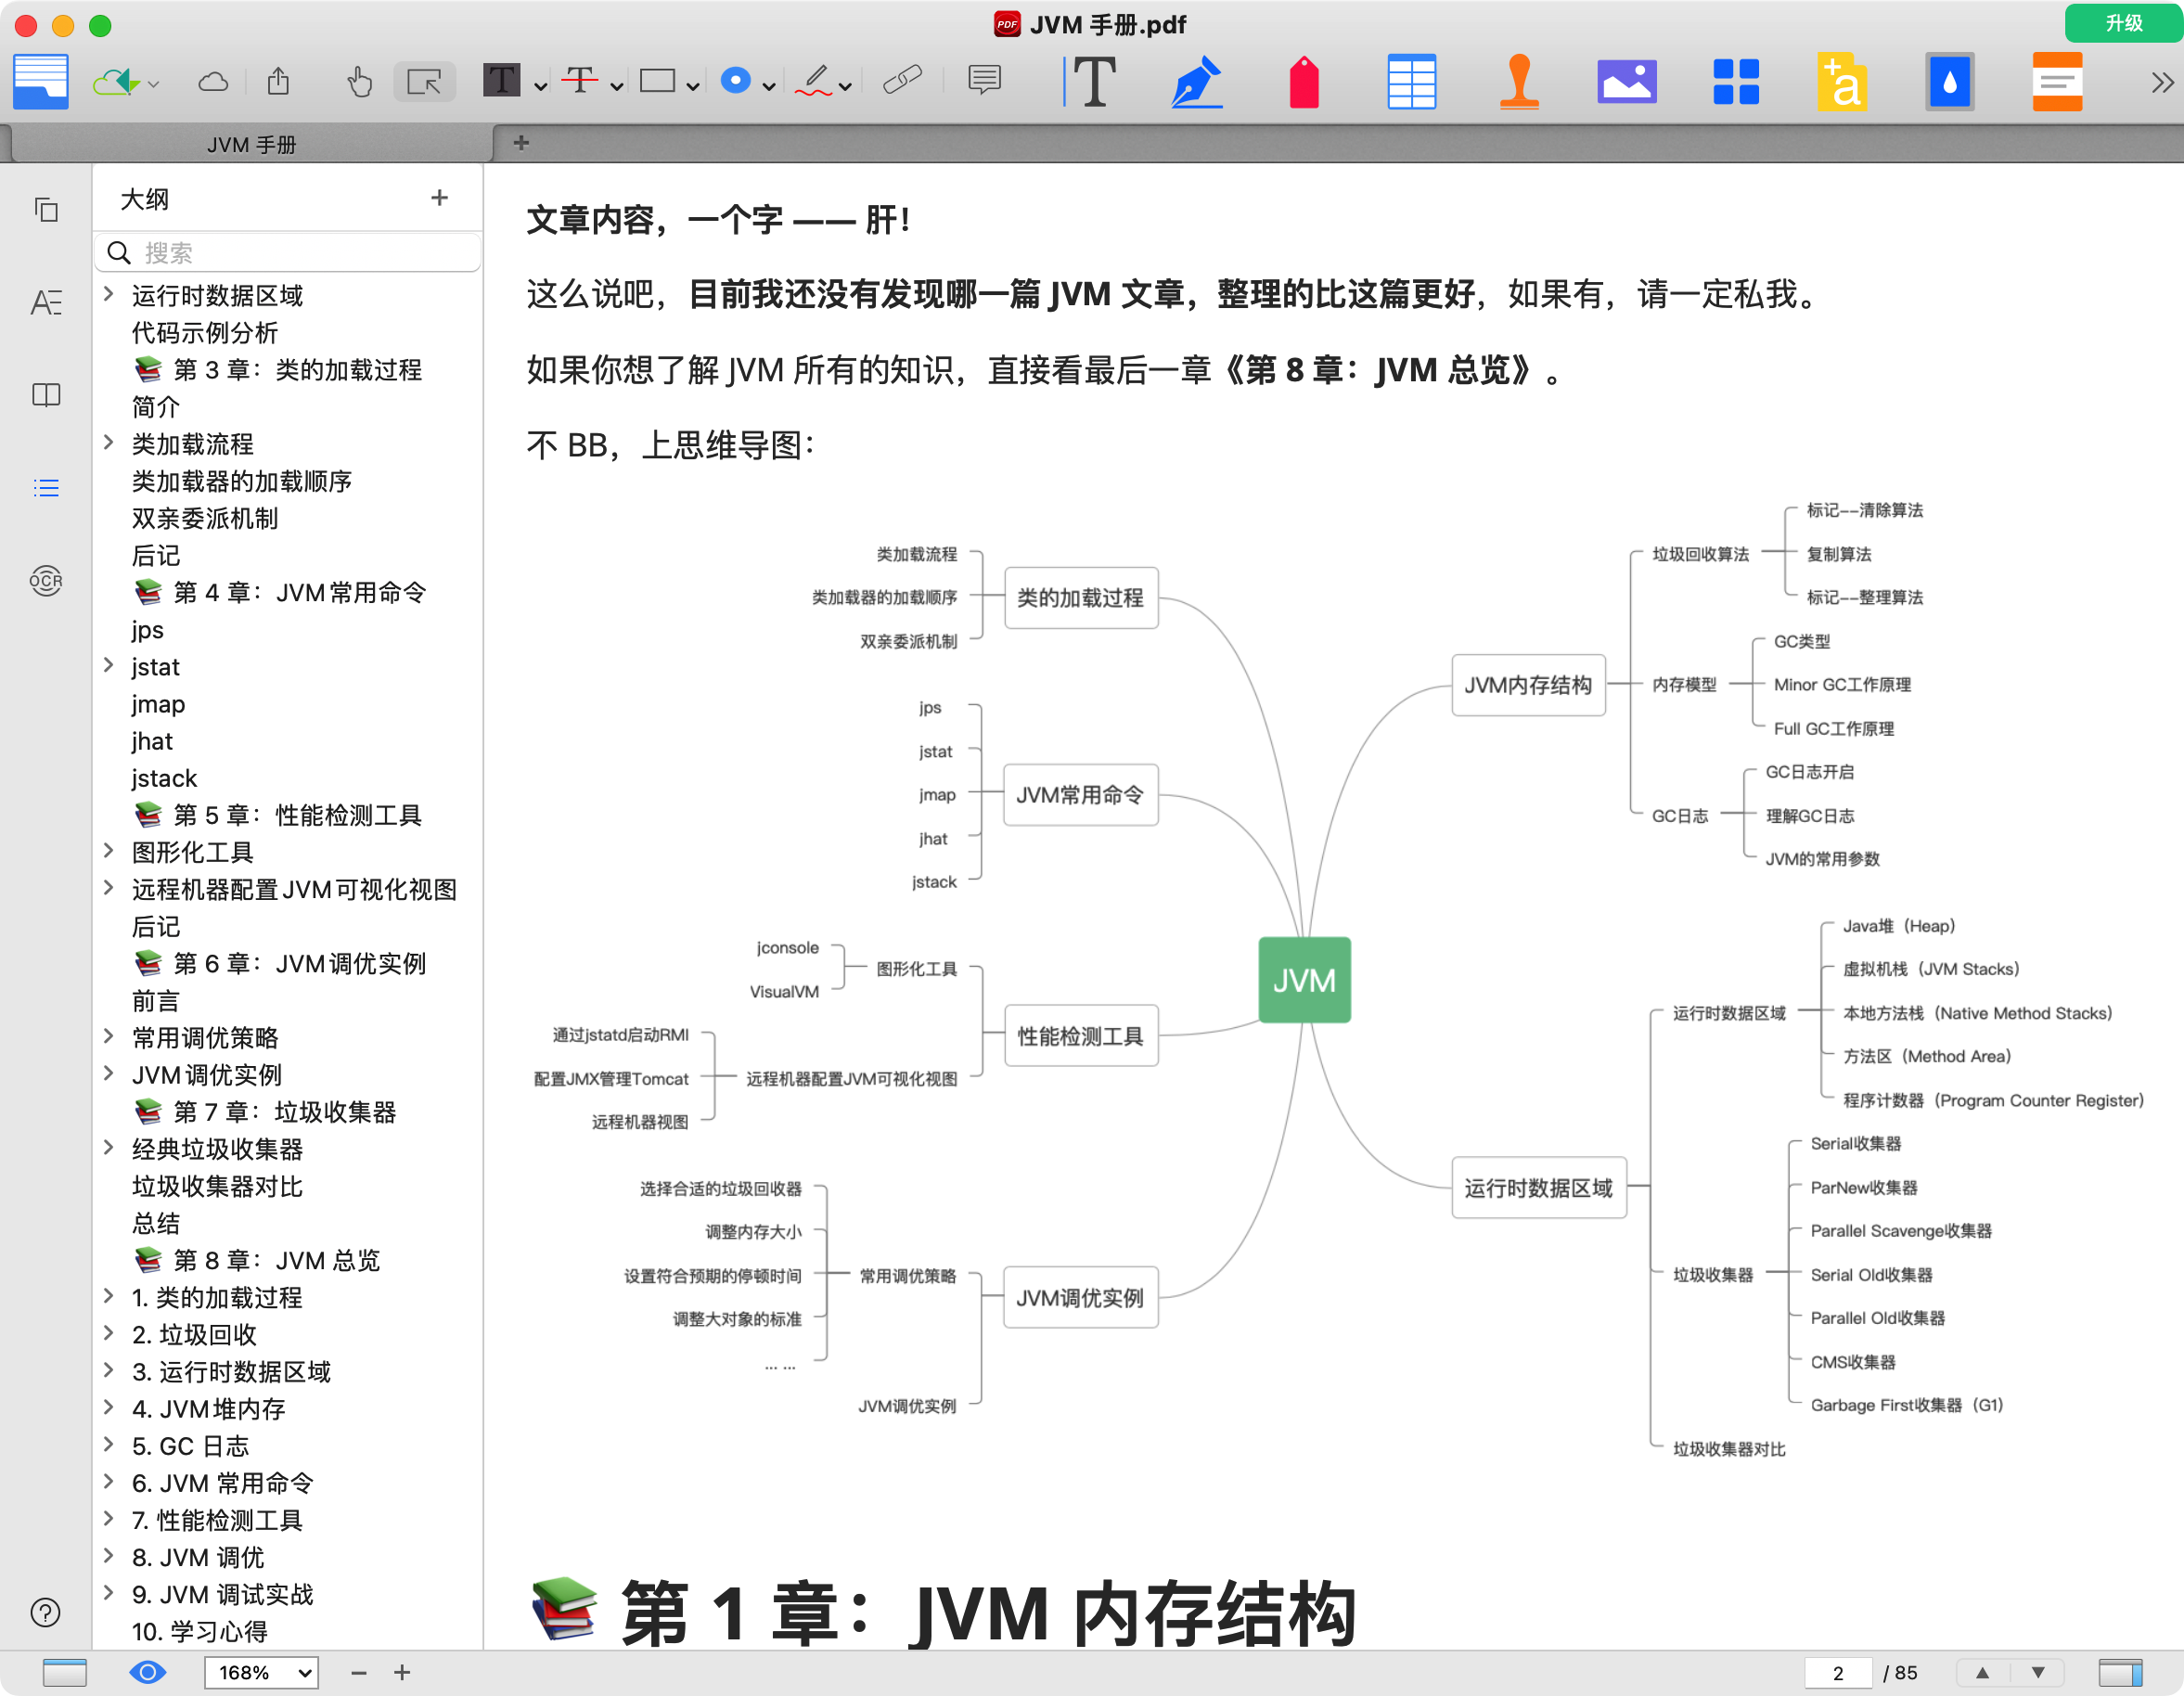Insert an image with the image tool
The image size is (2184, 1696).
[1625, 81]
